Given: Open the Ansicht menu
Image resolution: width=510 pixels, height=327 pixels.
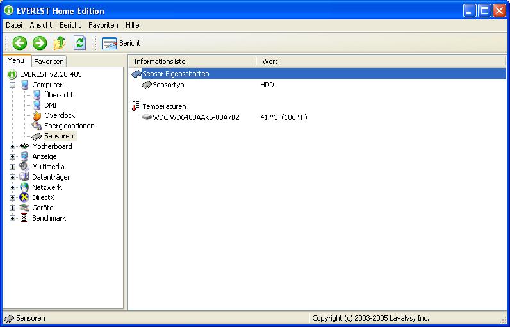Looking at the screenshot, I should click(x=41, y=25).
